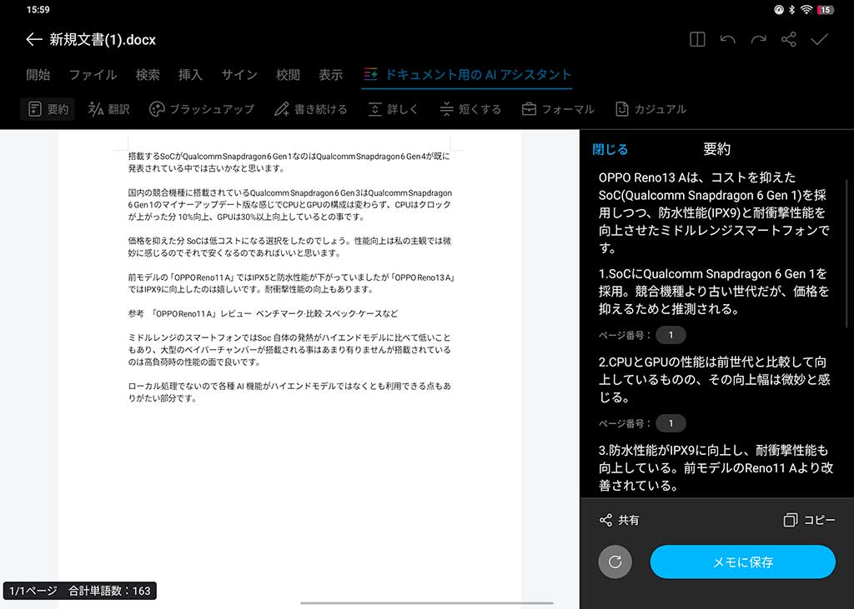This screenshot has height=609, width=854.
Task: Confirm changes with the checkmark icon
Action: [819, 39]
